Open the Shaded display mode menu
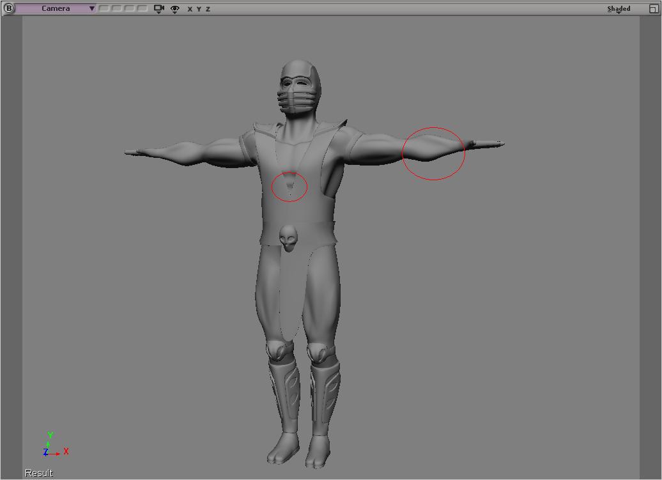Viewport: 662px width, 480px height. pyautogui.click(x=619, y=9)
